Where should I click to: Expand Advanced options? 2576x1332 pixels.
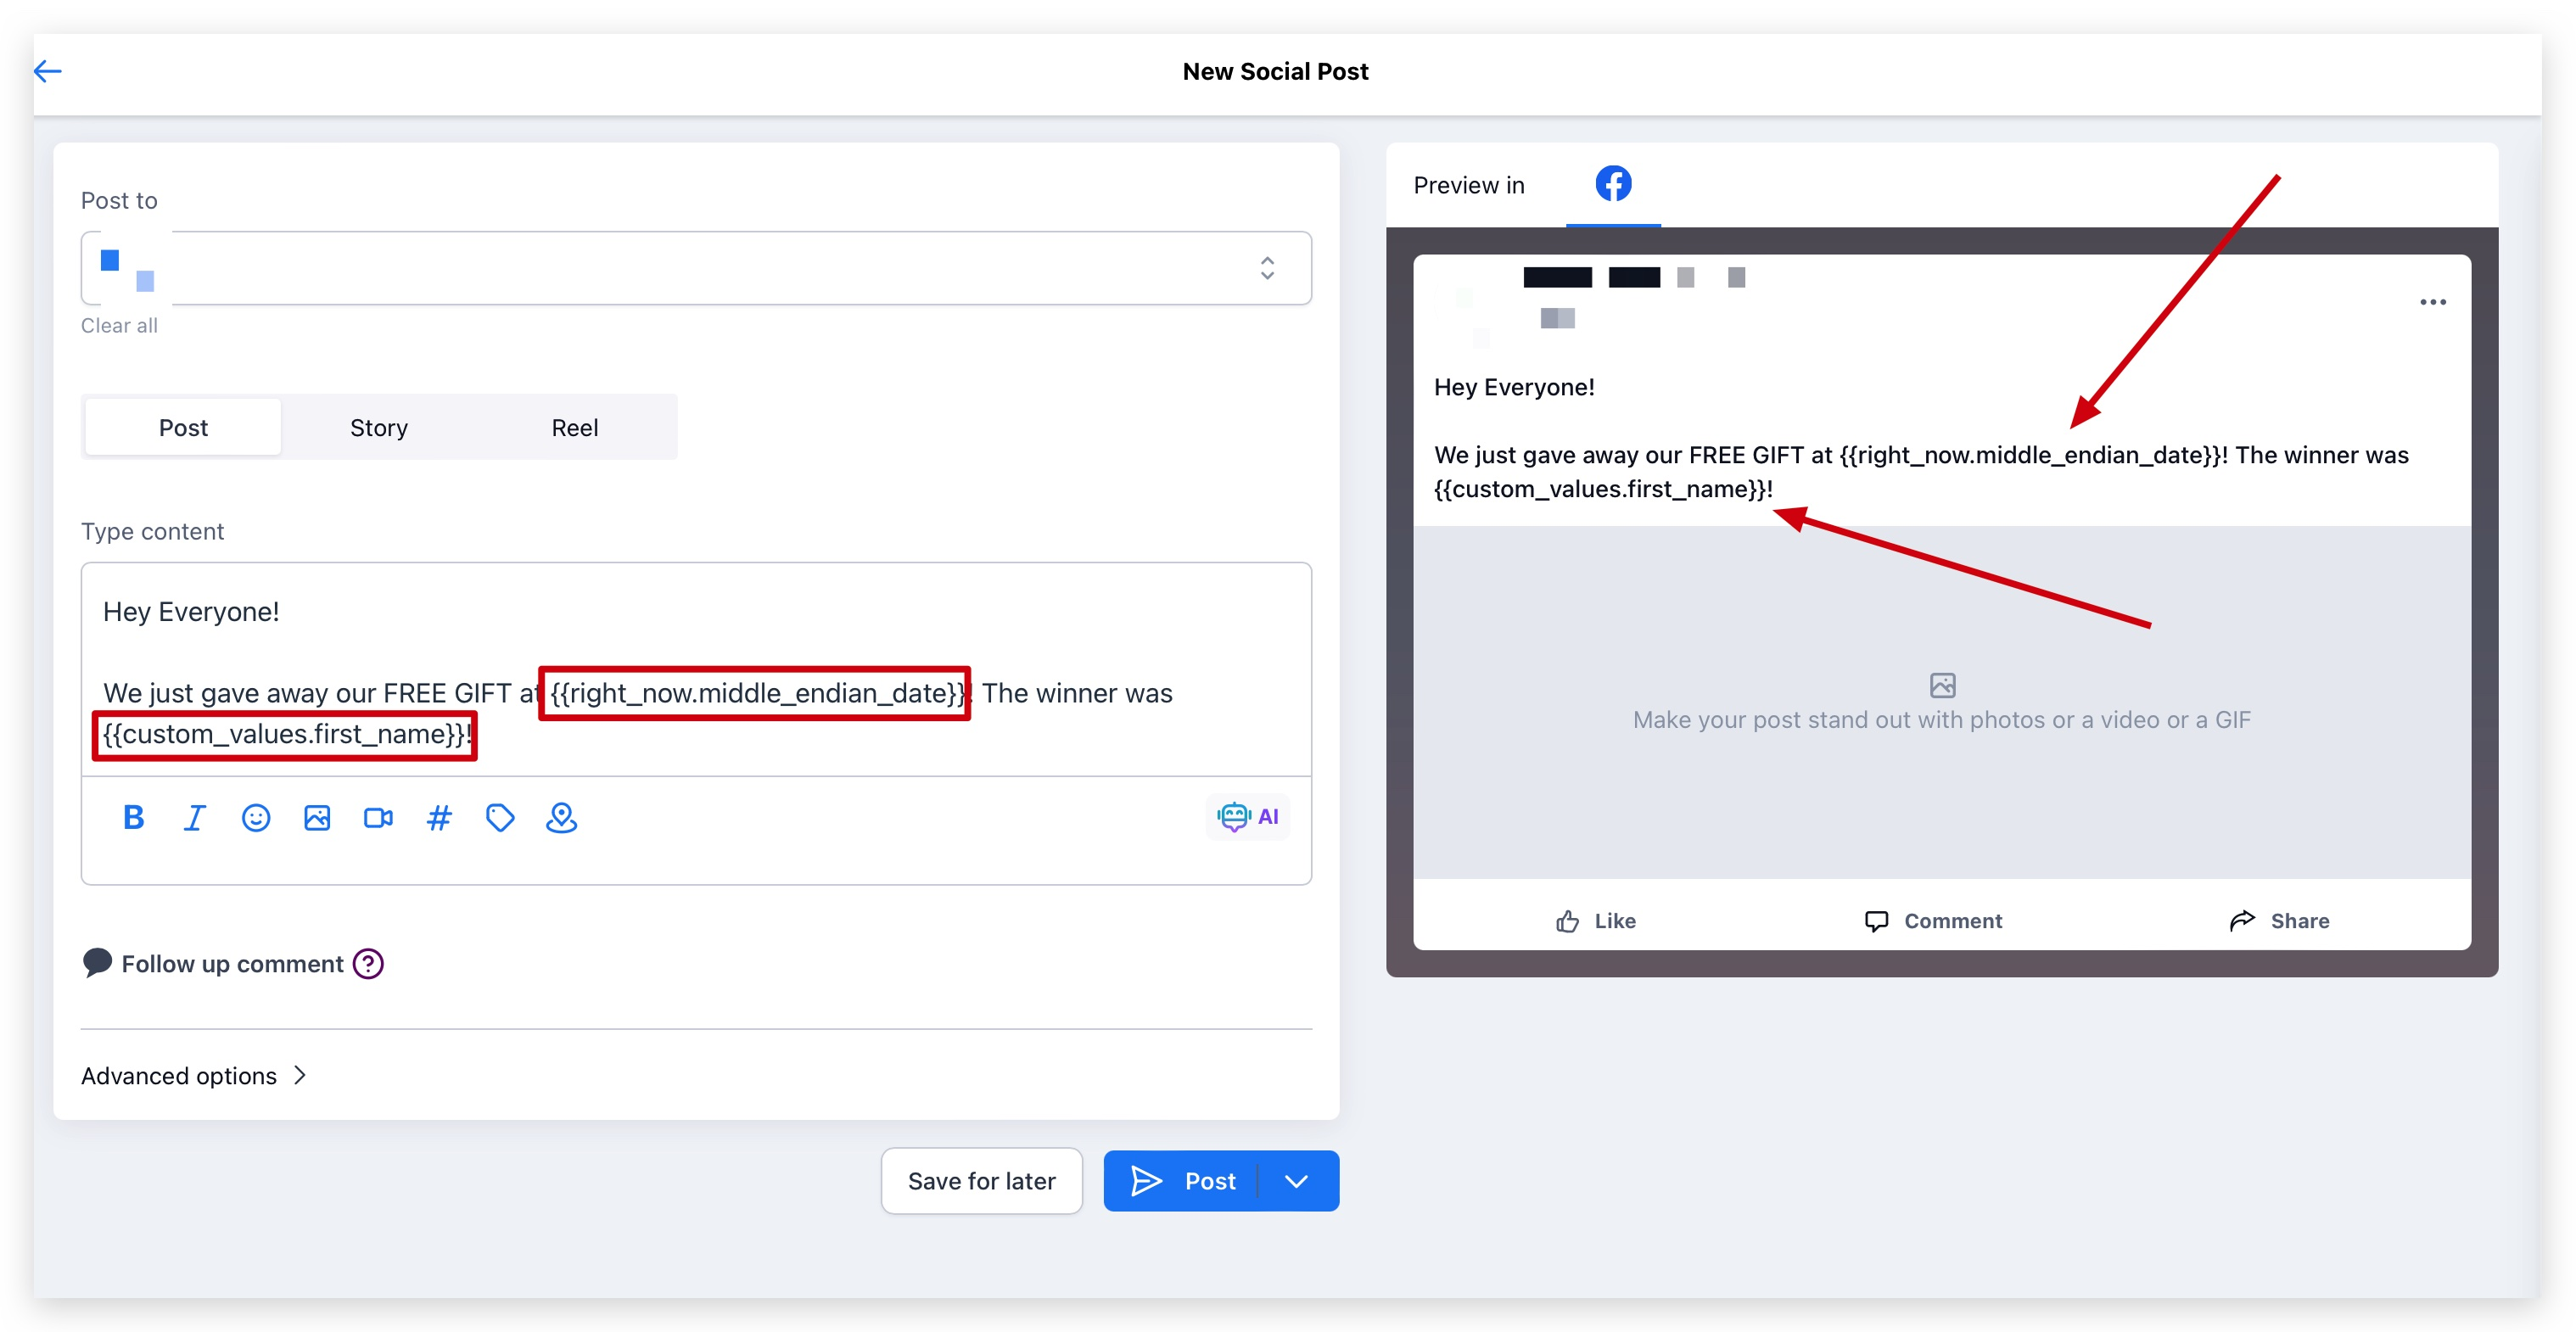(194, 1075)
